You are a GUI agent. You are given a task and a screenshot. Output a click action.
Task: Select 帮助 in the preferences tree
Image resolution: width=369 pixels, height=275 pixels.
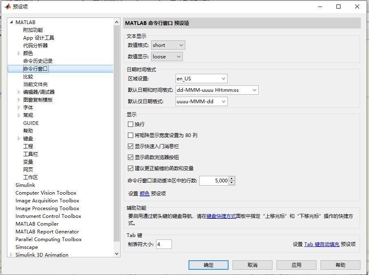[x=28, y=131]
